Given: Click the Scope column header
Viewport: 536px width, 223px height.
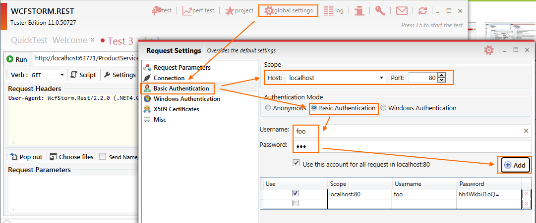Looking at the screenshot, I should [x=360, y=184].
